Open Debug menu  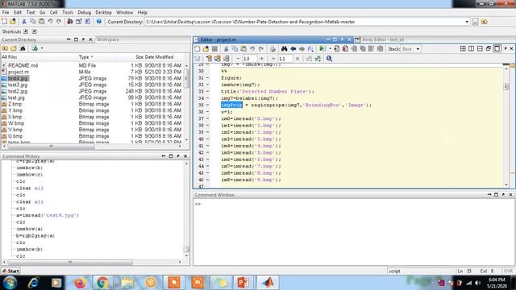(x=84, y=13)
